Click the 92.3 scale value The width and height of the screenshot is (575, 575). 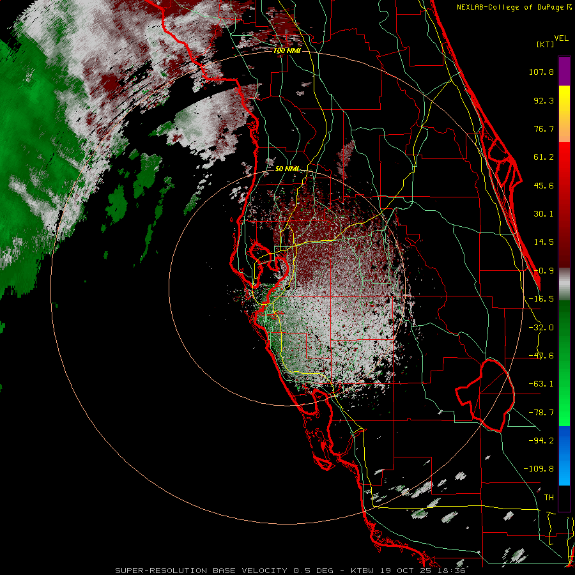[x=544, y=100]
